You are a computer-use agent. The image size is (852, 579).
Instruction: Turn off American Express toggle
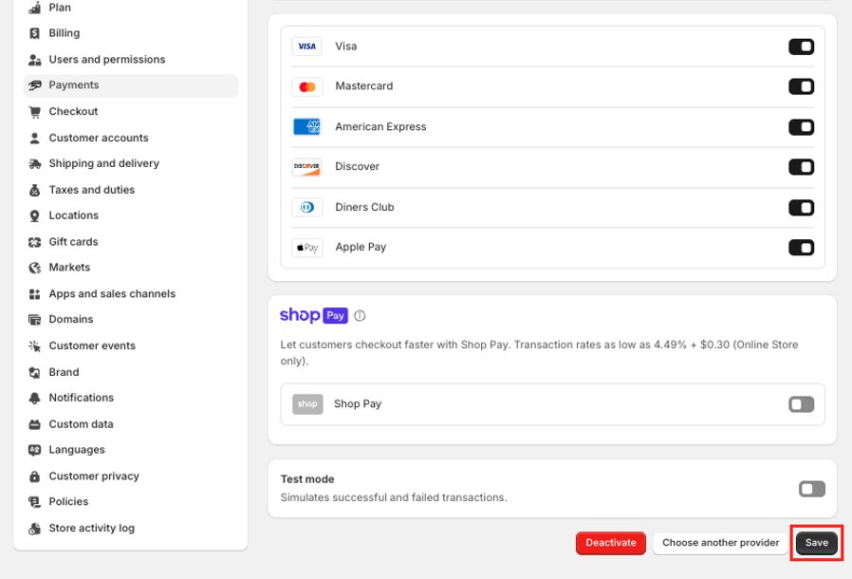click(801, 127)
